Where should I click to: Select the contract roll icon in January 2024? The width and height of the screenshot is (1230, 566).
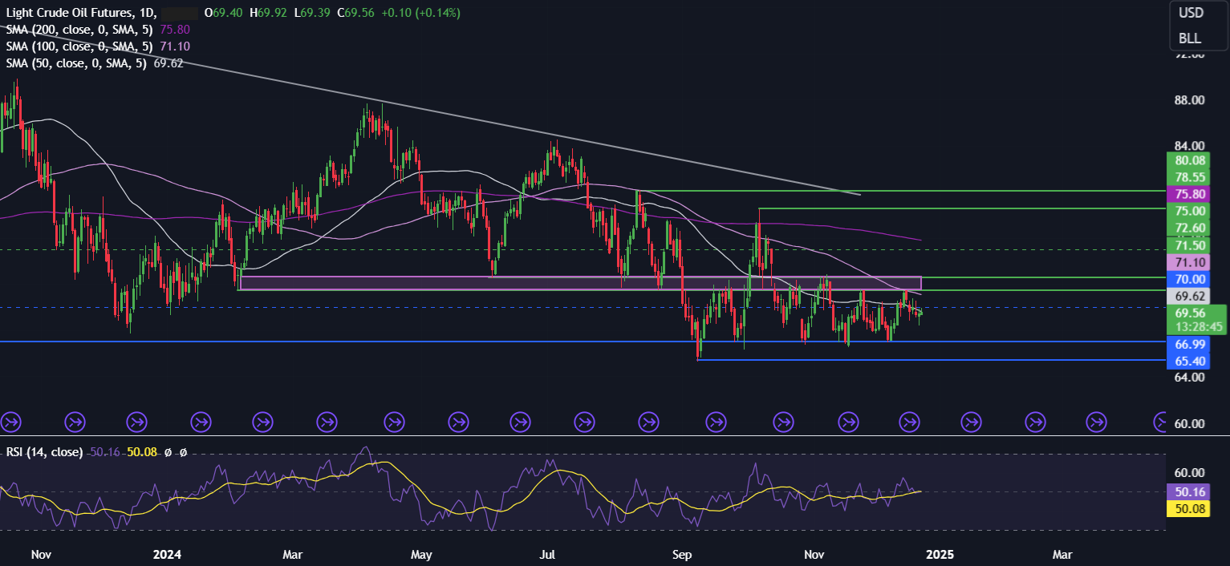(201, 421)
